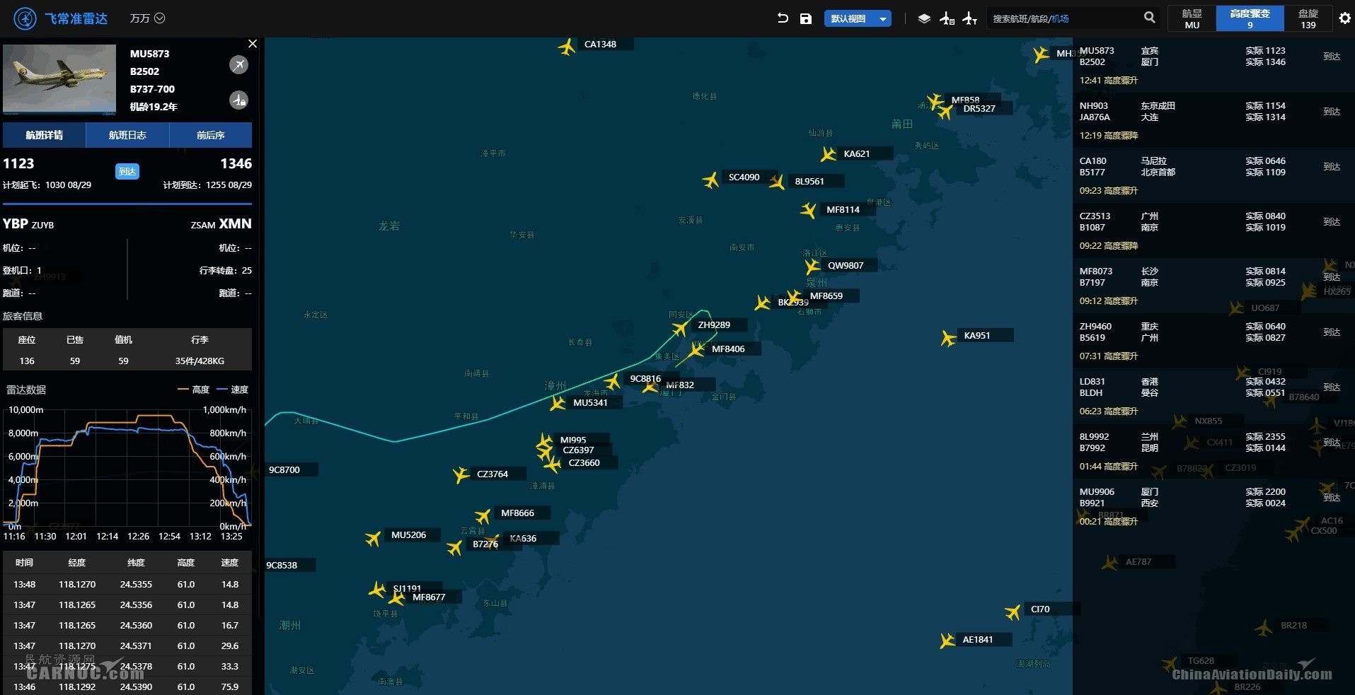This screenshot has height=695, width=1355.
Task: Click the 13:46 radar data row
Action: pyautogui.click(x=127, y=687)
